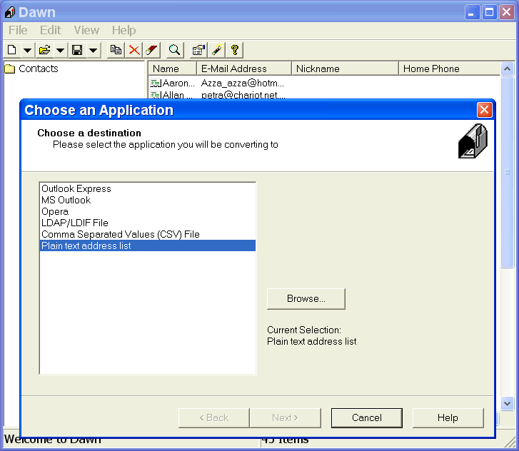Click the Properties toolbar icon

198,50
